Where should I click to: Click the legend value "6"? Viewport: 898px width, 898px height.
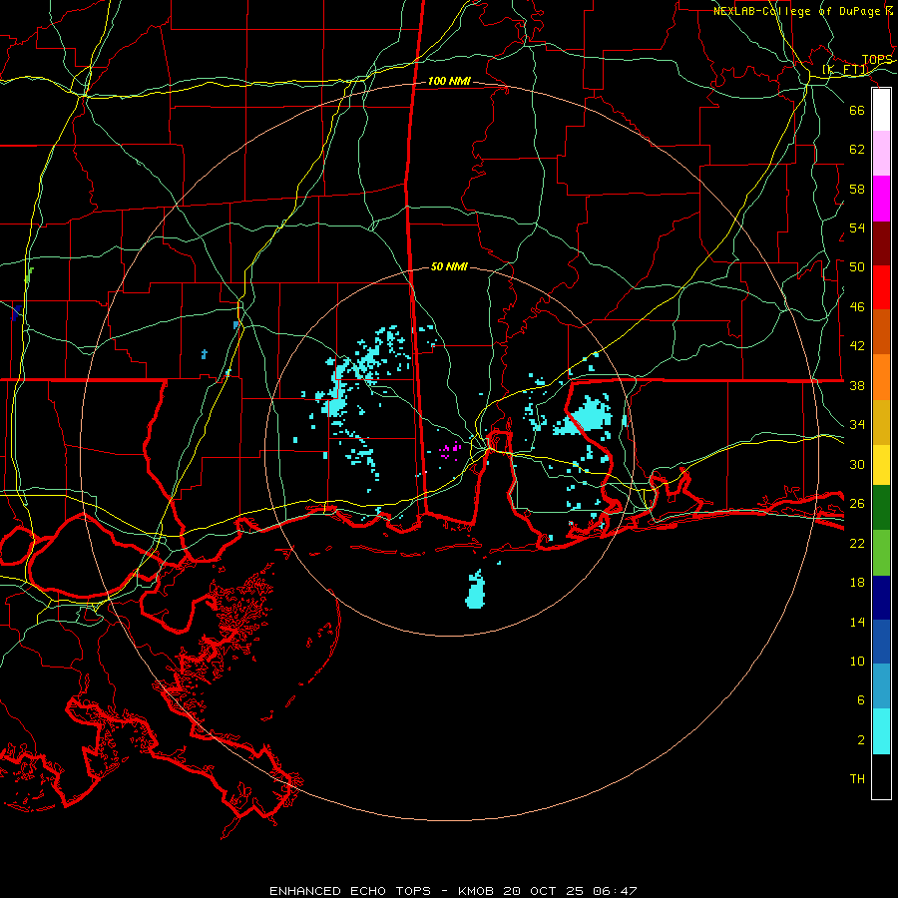click(861, 700)
